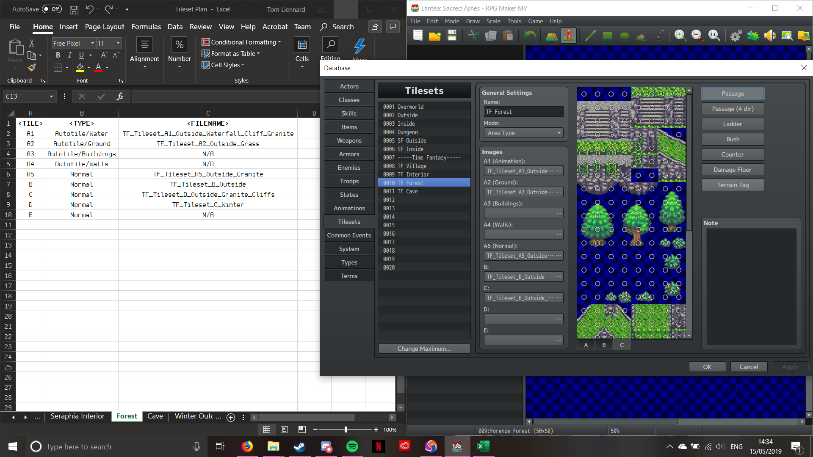The height and width of the screenshot is (457, 813).
Task: Open the Mode Area Type dropdown
Action: click(x=523, y=133)
